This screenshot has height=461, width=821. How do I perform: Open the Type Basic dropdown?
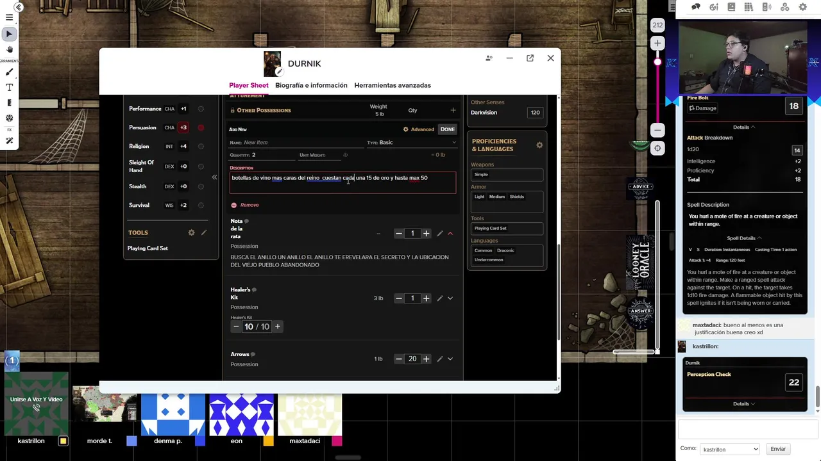[411, 142]
